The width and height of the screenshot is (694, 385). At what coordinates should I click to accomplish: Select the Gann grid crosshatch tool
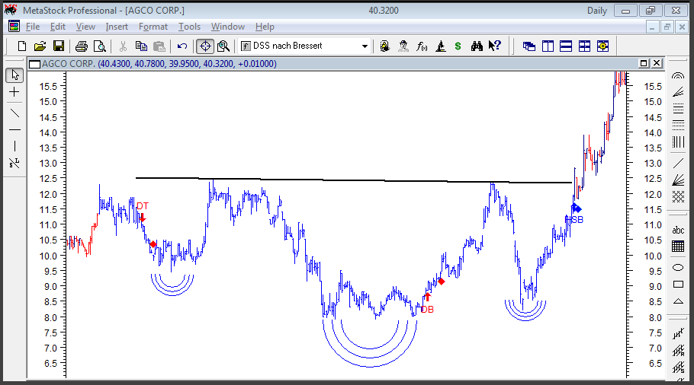[x=678, y=196]
